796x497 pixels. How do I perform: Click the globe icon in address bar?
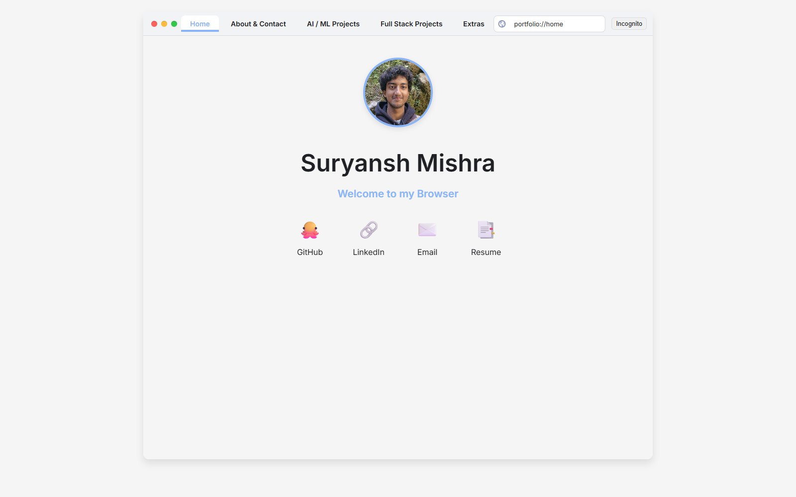(x=502, y=24)
